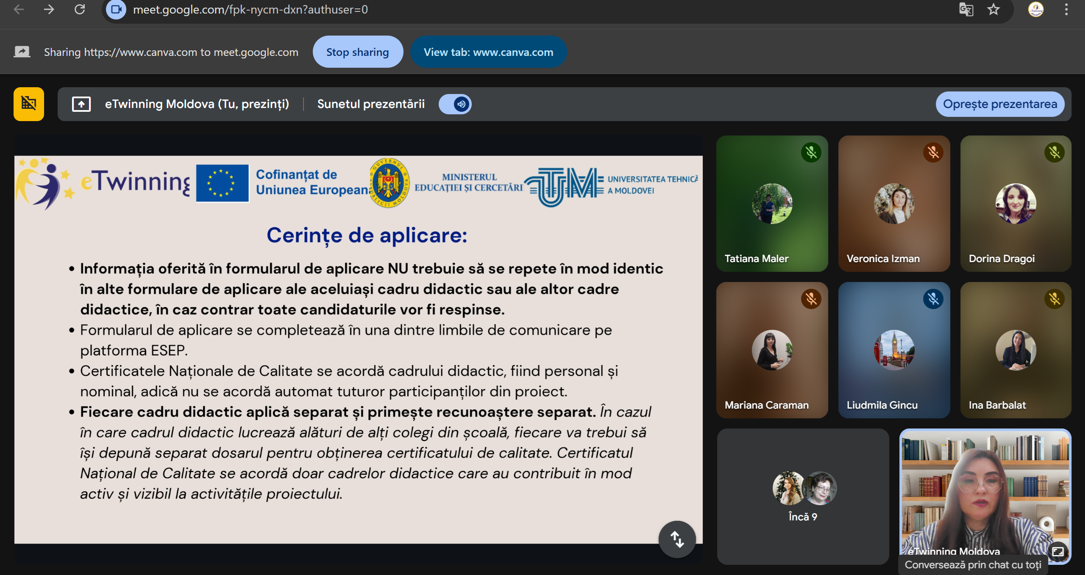Expand the Încă 9 participants tile
The width and height of the screenshot is (1085, 575).
(x=803, y=496)
